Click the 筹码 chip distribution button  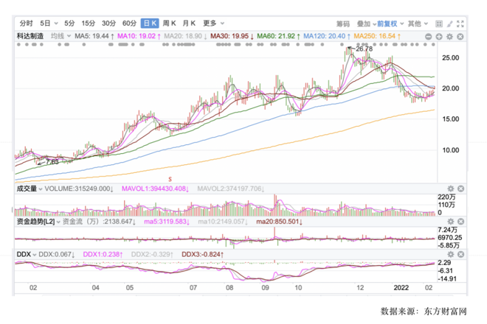pos(343,24)
